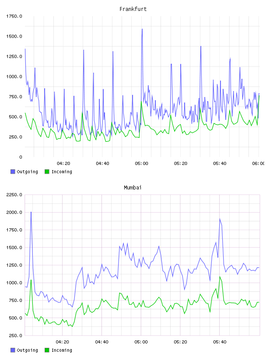Click the 04:20 time label on Mumbai chart

pyautogui.click(x=63, y=342)
